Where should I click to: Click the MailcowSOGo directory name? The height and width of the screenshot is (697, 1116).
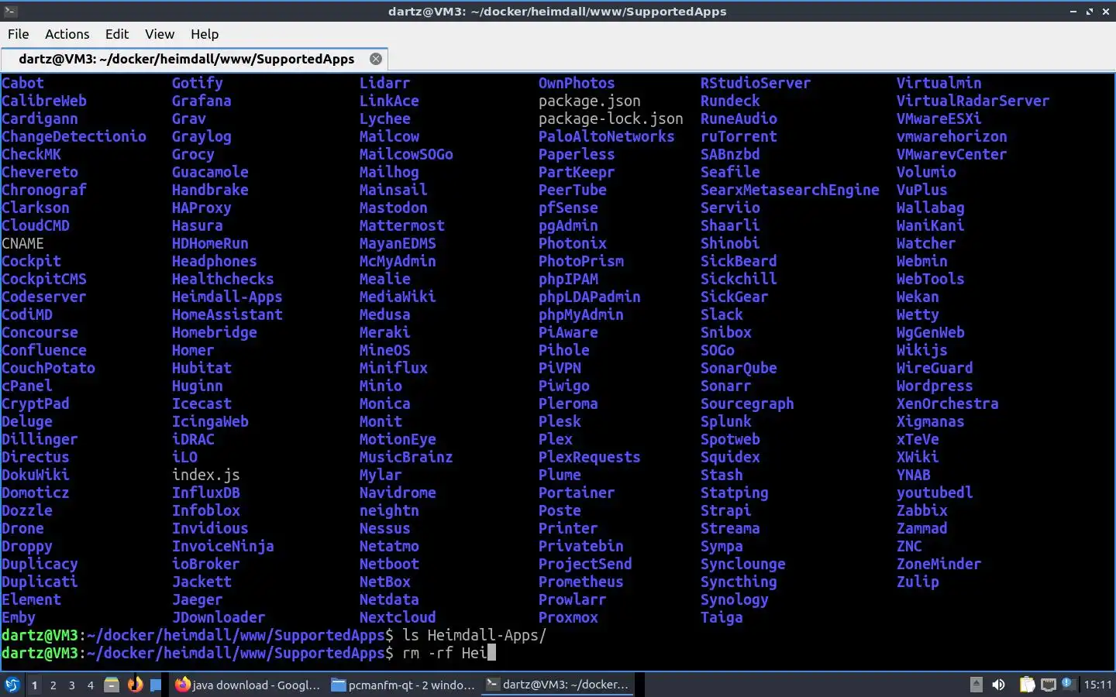[406, 154]
